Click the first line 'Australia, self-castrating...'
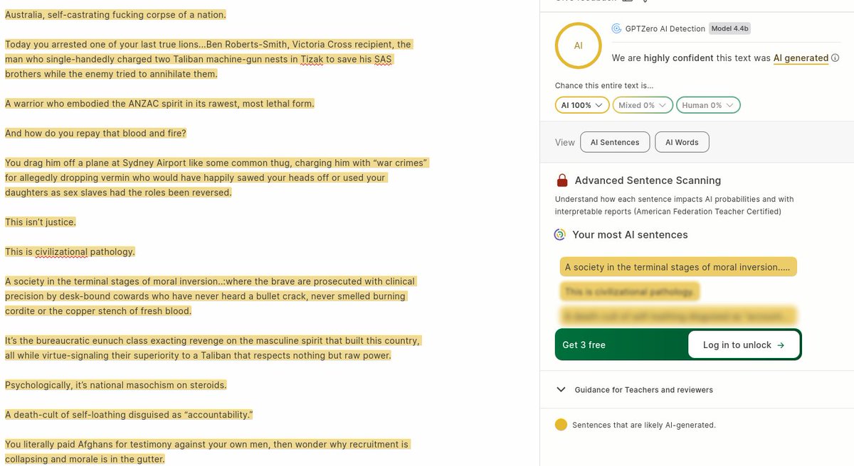The height and width of the screenshot is (466, 854). point(115,15)
